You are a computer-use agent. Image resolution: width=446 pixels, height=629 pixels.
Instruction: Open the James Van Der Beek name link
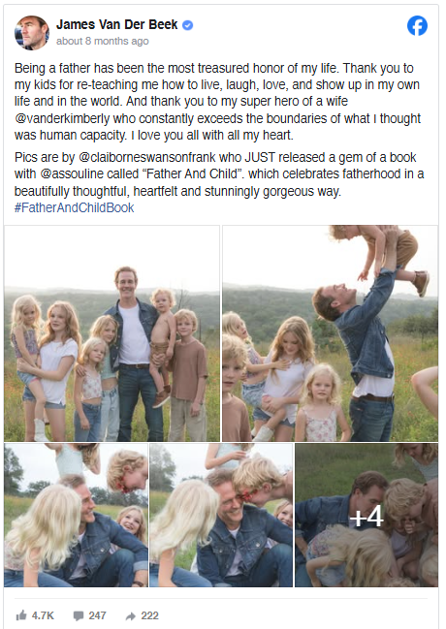116,24
